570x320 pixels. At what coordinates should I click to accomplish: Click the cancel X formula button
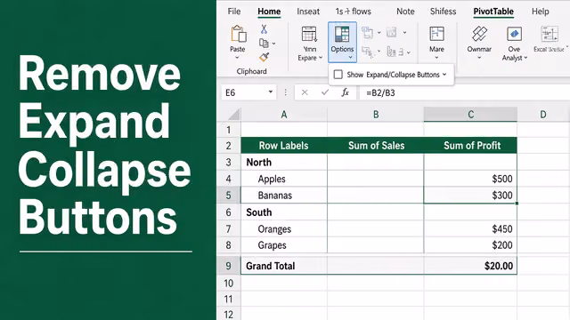point(305,92)
